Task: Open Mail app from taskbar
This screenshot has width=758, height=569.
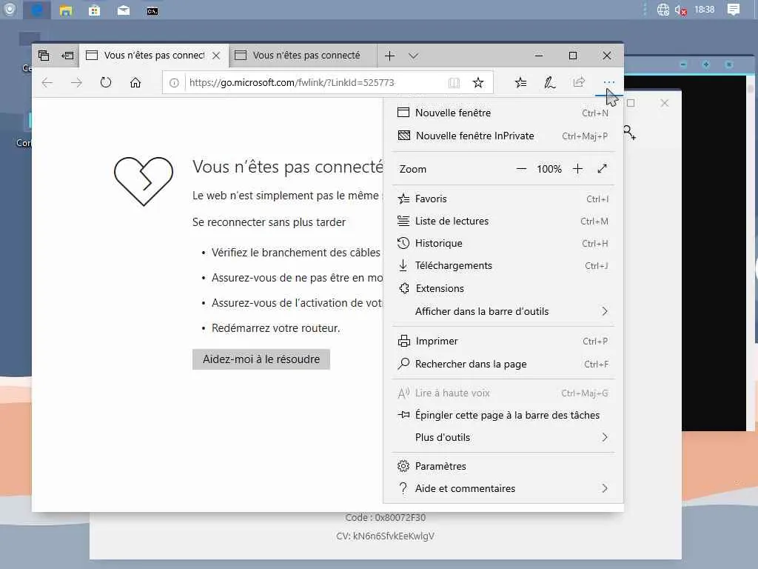Action: (124, 10)
